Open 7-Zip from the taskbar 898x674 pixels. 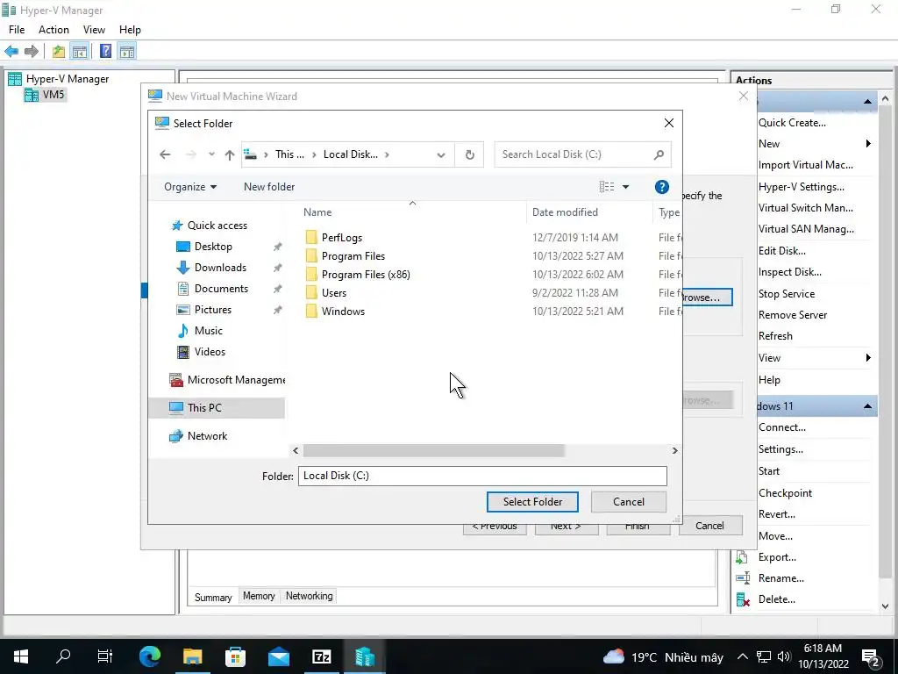coord(321,656)
